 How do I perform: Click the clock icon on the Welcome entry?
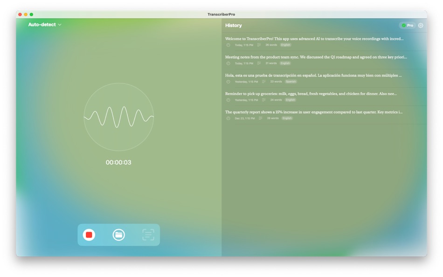point(228,45)
